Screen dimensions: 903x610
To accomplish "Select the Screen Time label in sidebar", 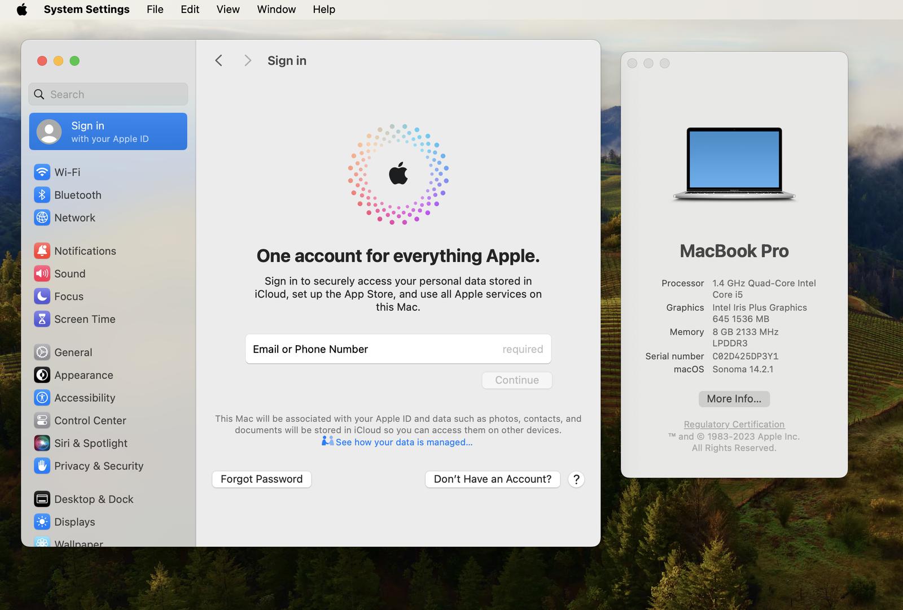I will [x=85, y=319].
